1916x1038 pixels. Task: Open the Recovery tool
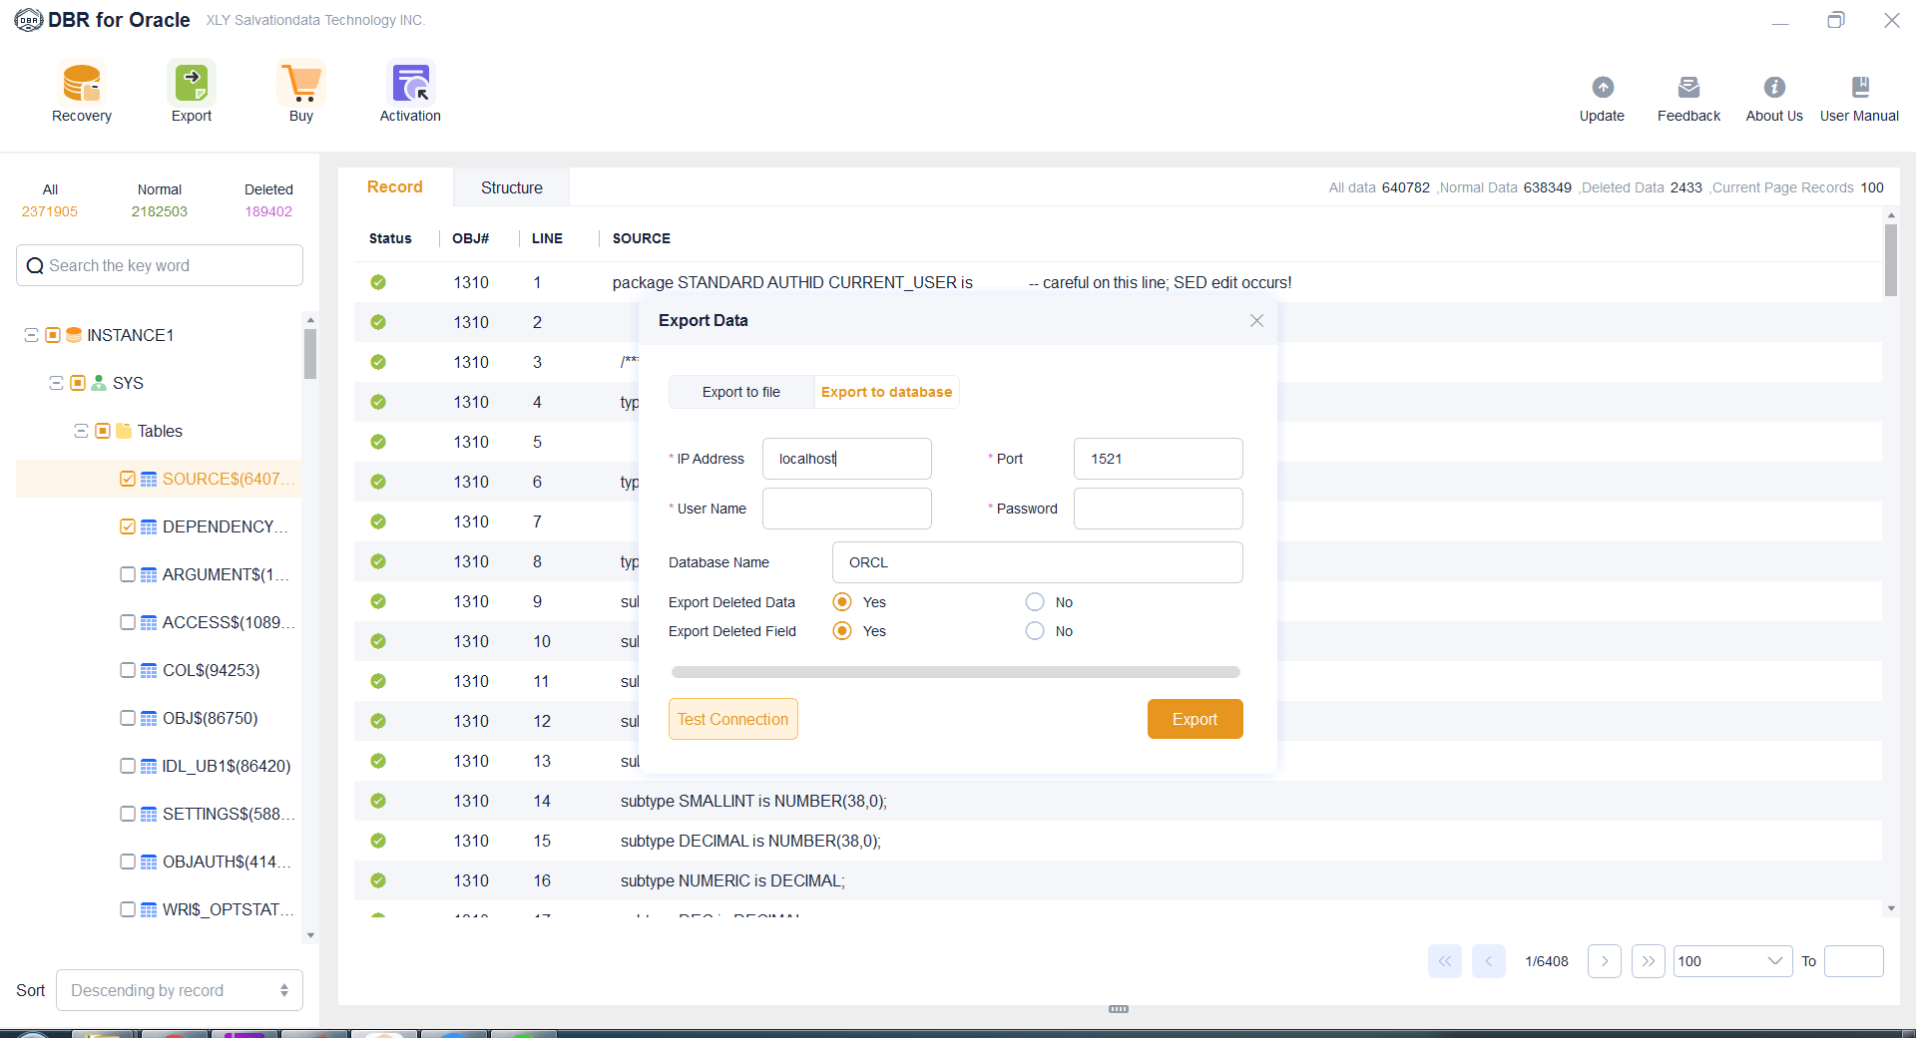[82, 85]
